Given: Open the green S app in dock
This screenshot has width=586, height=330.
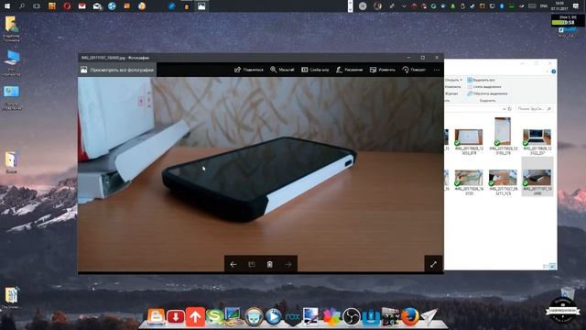Looking at the screenshot, I should click(215, 317).
